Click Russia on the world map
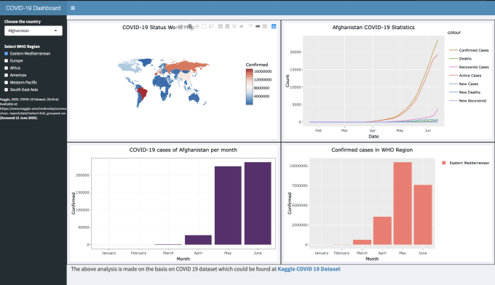495x285 pixels. coord(186,66)
